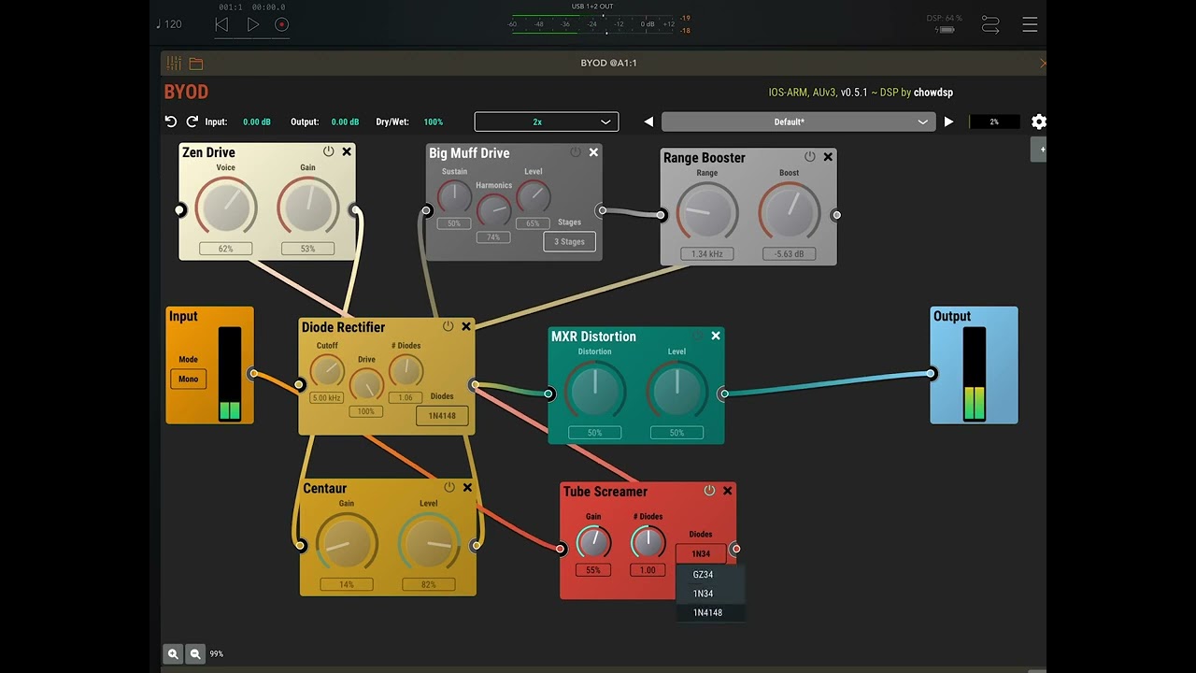Remove the Centaur module
This screenshot has height=673, width=1196.
(x=468, y=487)
